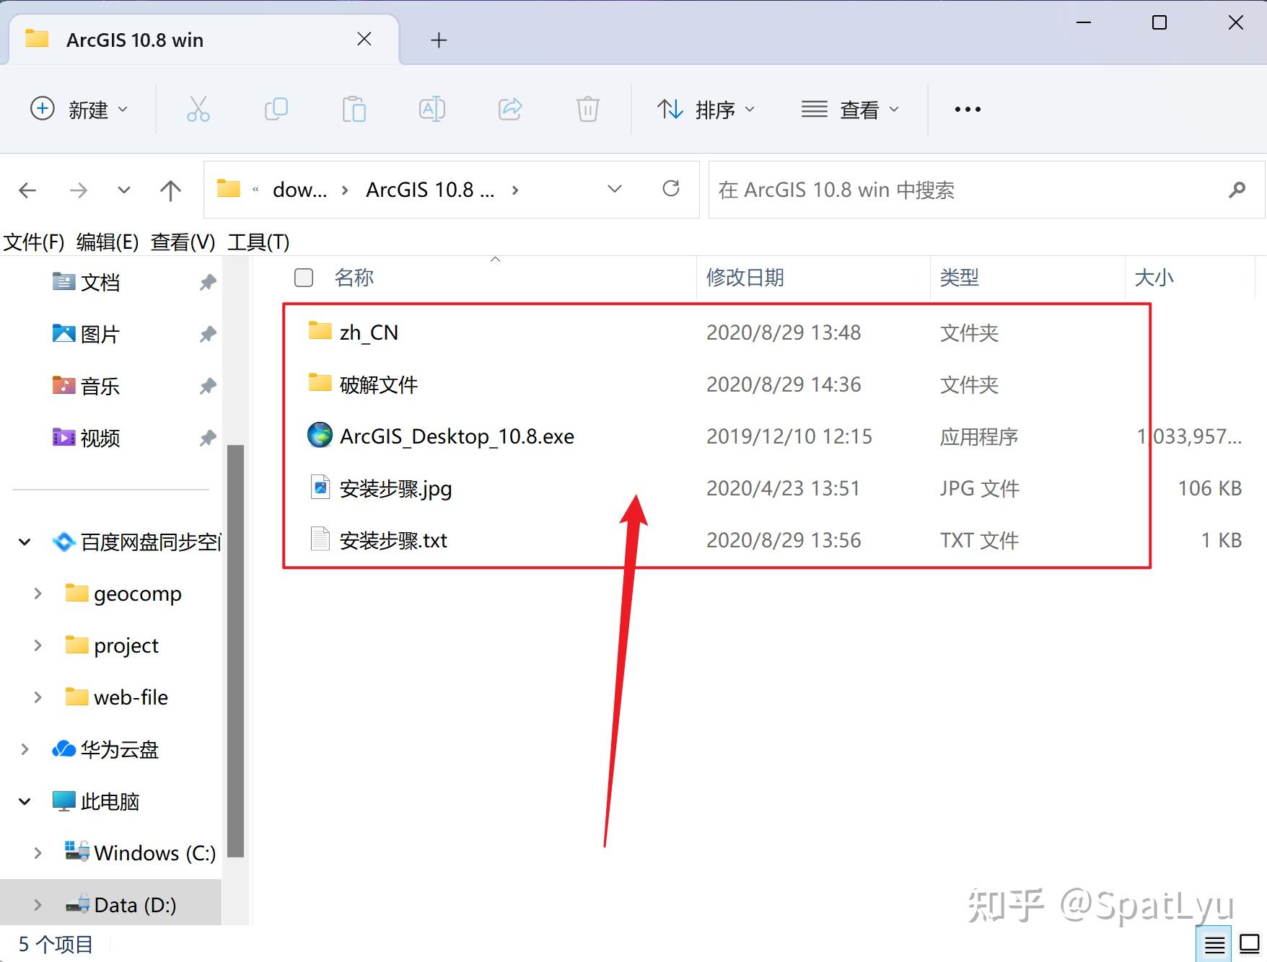1267x962 pixels.
Task: Open the 工具(T) menu
Action: tap(258, 242)
